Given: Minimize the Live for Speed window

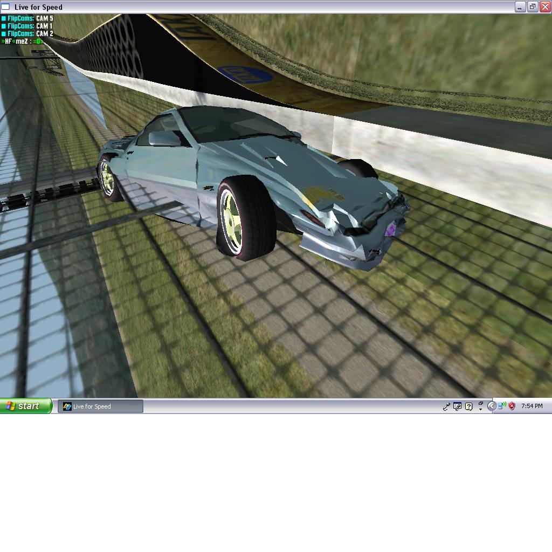Looking at the screenshot, I should 520,6.
